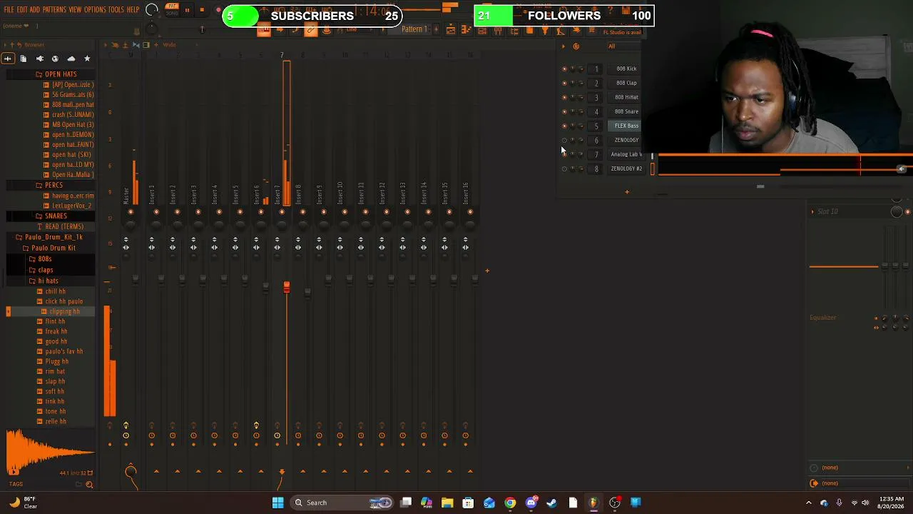
Task: Open the VIEW menu
Action: tap(75, 10)
